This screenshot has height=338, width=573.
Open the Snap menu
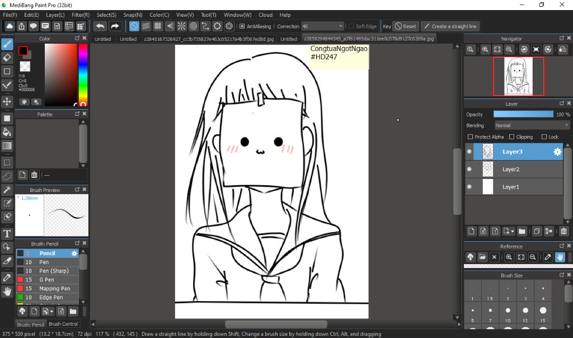pyautogui.click(x=133, y=15)
